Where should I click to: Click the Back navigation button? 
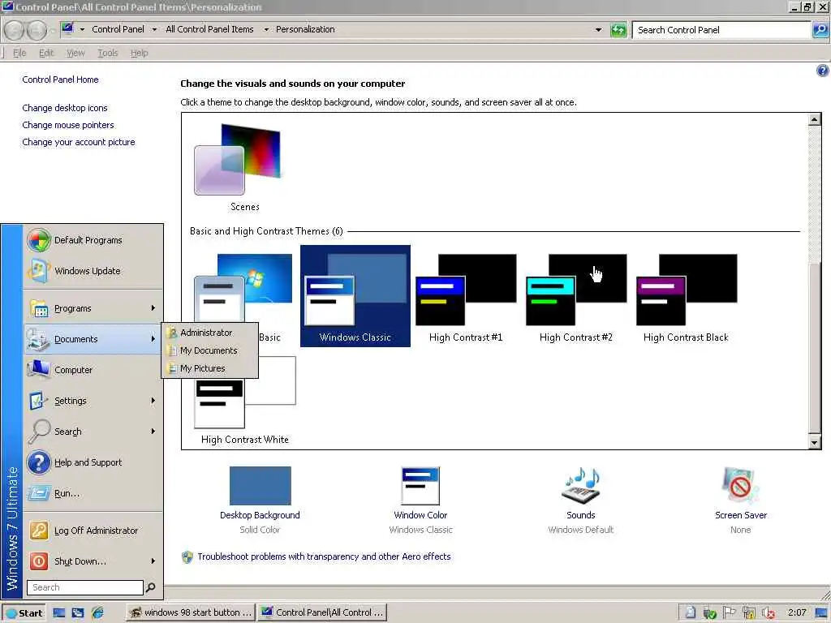15,30
